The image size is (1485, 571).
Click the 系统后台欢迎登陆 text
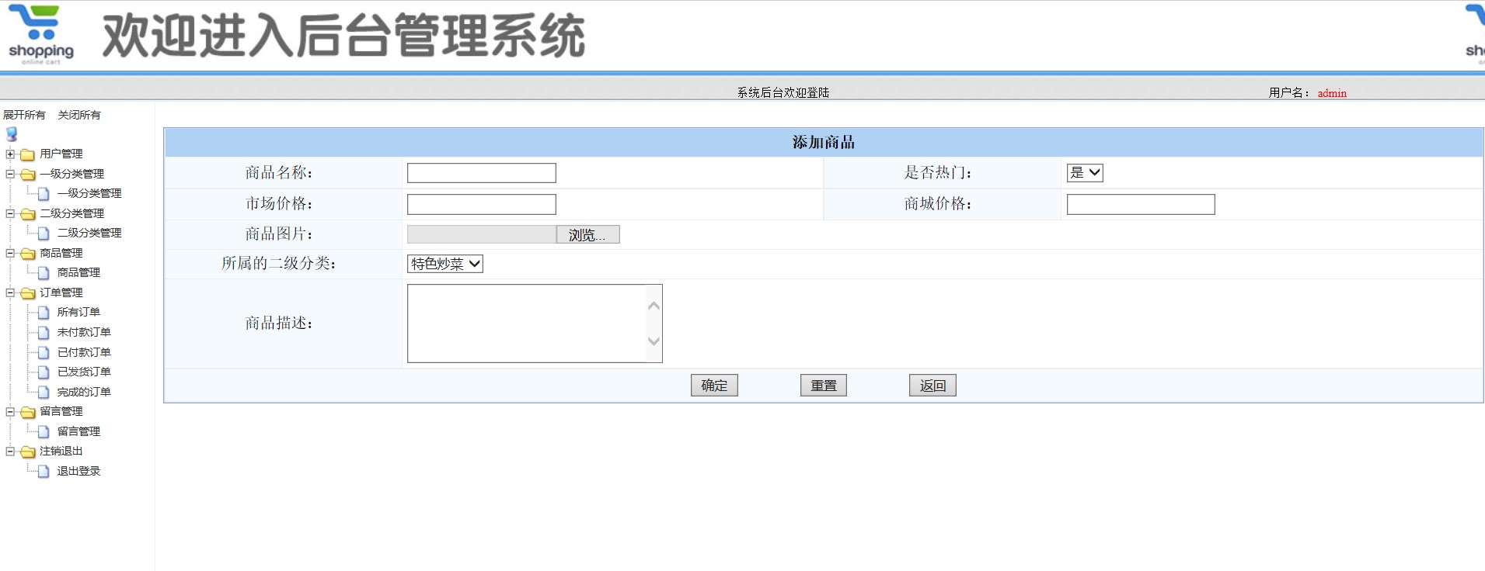(783, 92)
